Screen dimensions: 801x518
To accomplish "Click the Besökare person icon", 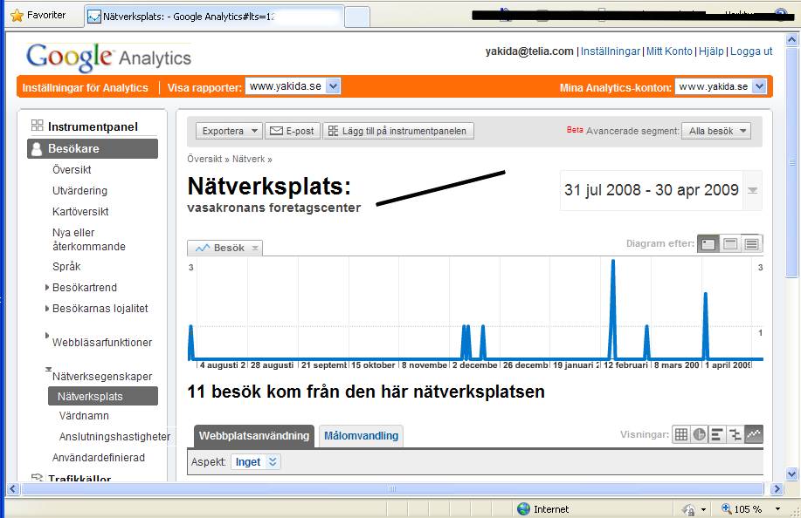I will click(x=37, y=149).
